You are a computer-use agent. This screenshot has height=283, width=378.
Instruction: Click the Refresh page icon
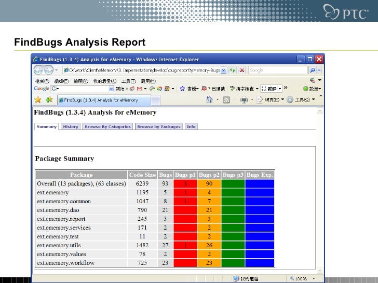point(233,70)
